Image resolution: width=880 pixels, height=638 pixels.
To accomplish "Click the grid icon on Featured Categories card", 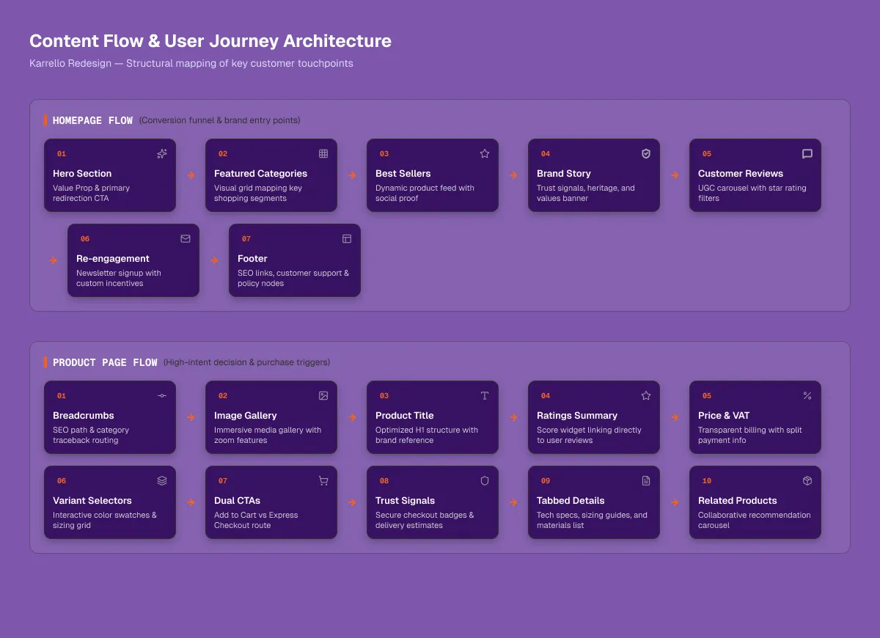I will pos(323,154).
